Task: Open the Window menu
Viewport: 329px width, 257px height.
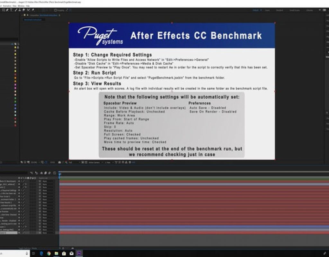Action: click(21, 6)
